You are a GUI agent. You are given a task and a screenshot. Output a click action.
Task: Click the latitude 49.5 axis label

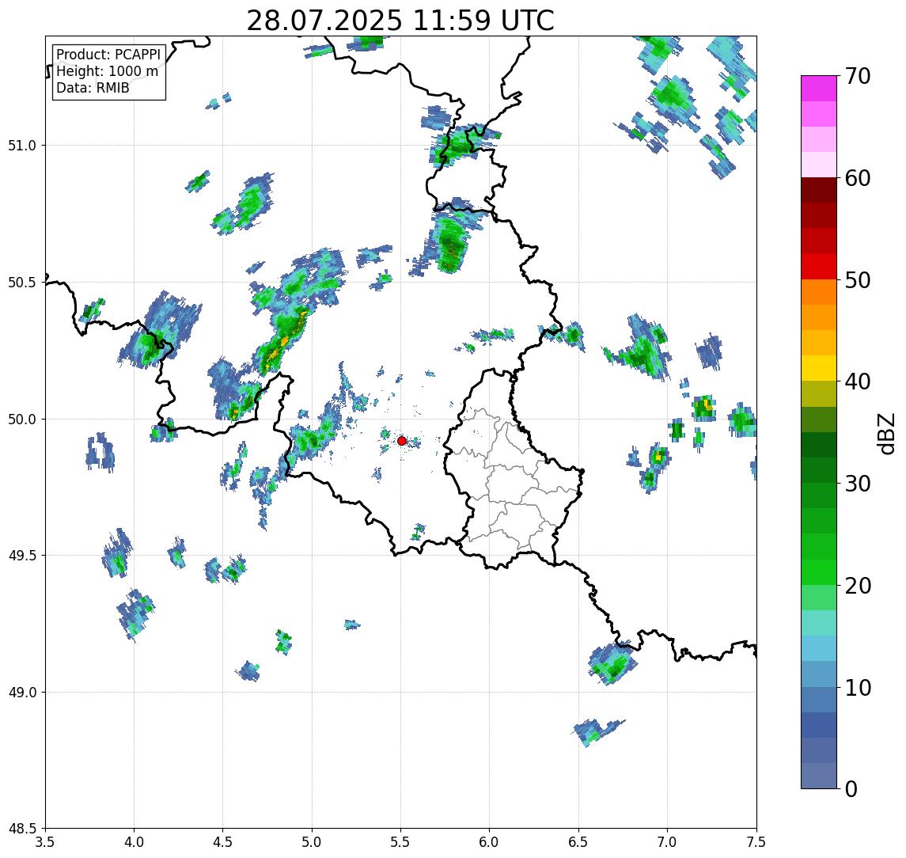pos(22,555)
